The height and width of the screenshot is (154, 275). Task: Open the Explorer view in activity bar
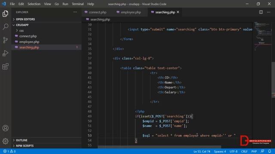pos(6,14)
